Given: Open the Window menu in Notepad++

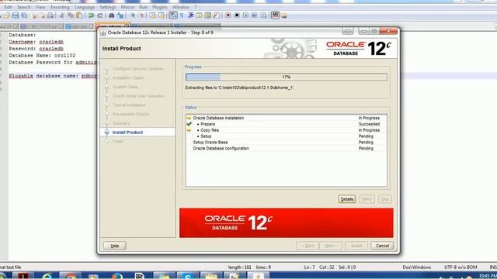Looking at the screenshot, I should pos(181,7).
